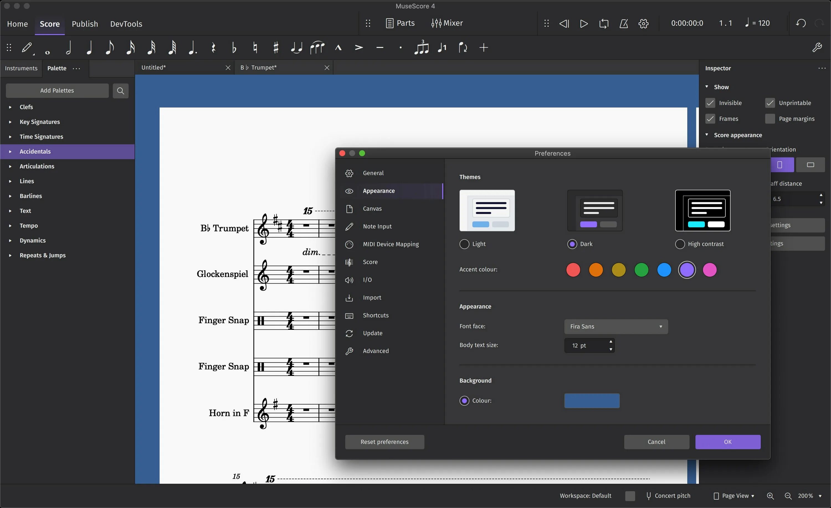Pick the green accent colour
This screenshot has height=508, width=831.
coord(641,270)
